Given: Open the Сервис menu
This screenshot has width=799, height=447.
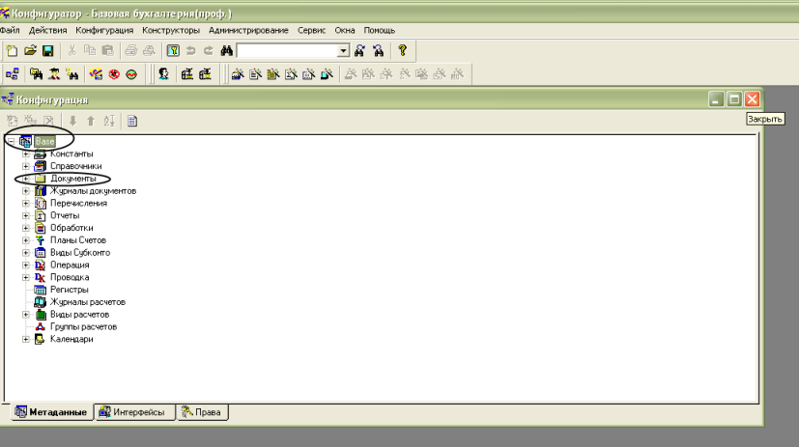Looking at the screenshot, I should 311,30.
